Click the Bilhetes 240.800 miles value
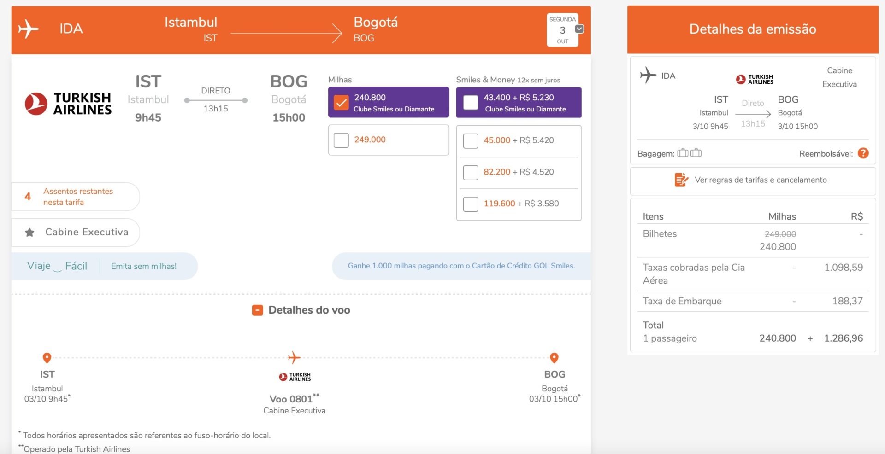The height and width of the screenshot is (454, 885). pyautogui.click(x=778, y=247)
